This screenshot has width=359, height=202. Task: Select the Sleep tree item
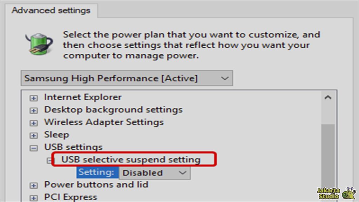point(56,135)
